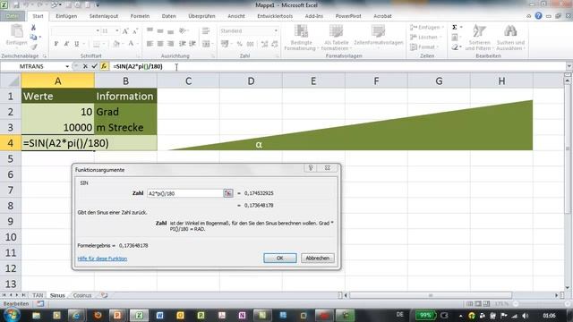Align cell text right
This screenshot has width=573, height=322.
[170, 44]
